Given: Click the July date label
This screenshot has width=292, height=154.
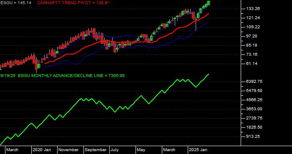Looking at the screenshot, I should click(x=115, y=150).
